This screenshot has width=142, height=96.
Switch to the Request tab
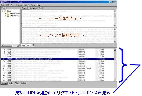[25, 8]
